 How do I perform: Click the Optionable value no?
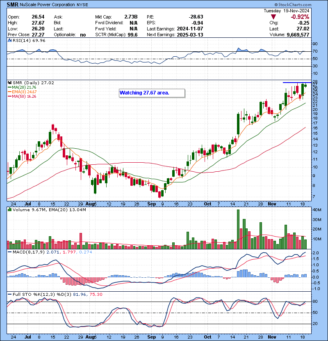coord(83,35)
